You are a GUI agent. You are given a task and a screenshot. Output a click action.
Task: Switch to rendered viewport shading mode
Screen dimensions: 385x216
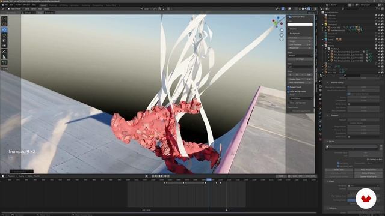click(309, 8)
